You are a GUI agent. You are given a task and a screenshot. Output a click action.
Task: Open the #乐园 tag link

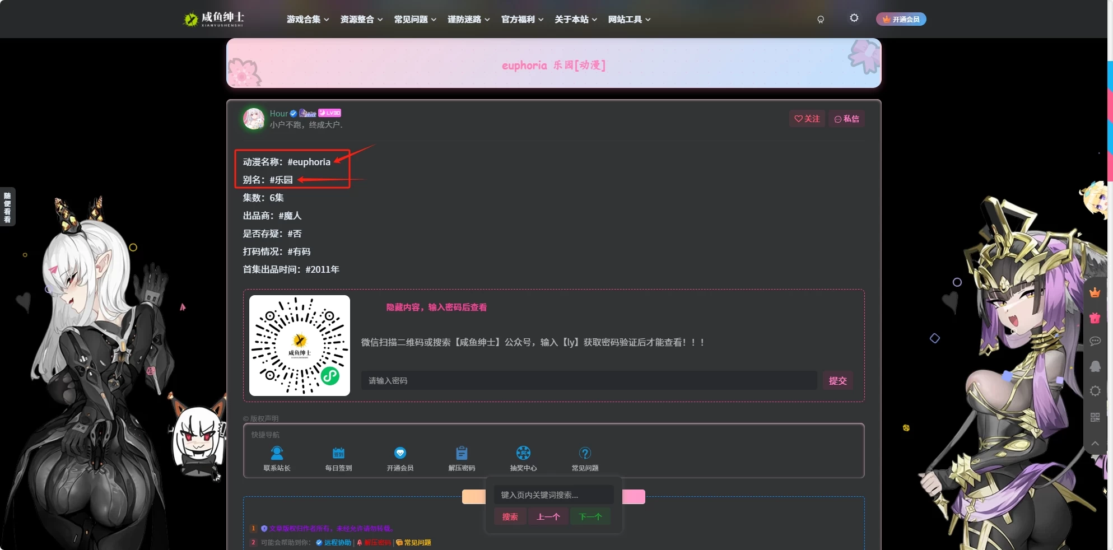(281, 180)
